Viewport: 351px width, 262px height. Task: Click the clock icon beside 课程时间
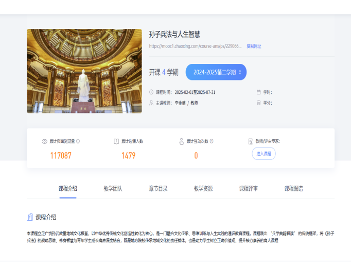coord(151,92)
